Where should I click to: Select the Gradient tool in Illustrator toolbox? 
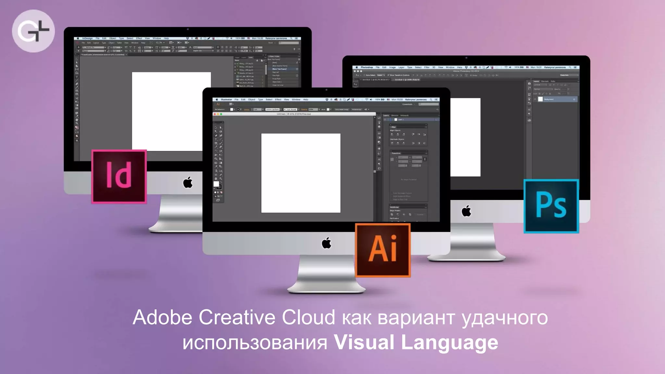(221, 163)
